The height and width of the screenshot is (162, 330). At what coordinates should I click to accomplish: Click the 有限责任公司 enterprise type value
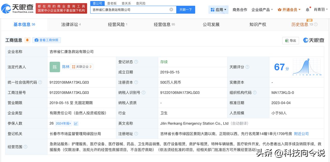click(78, 113)
